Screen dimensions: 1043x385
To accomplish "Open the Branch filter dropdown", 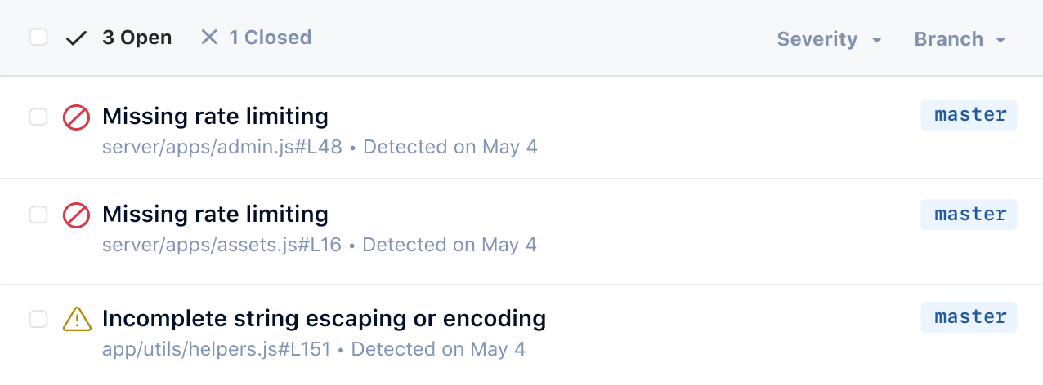I will coord(960,39).
